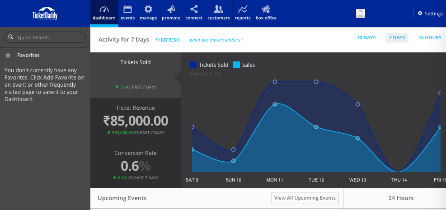Click the green arrow beside 35
The image size is (446, 210).
coord(117,87)
